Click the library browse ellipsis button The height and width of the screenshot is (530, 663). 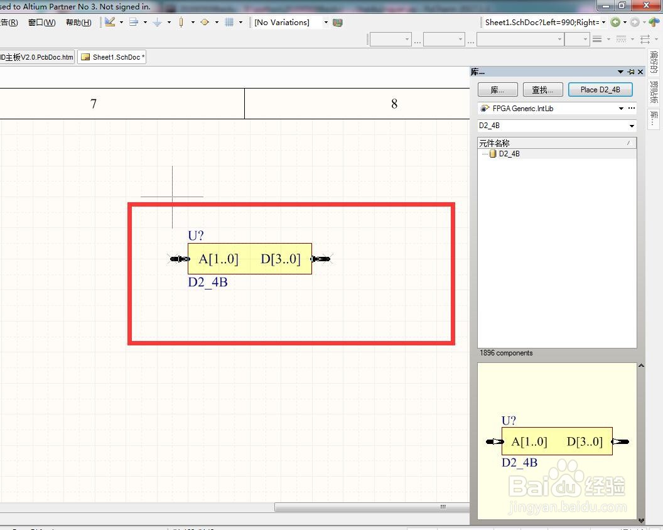[x=631, y=108]
